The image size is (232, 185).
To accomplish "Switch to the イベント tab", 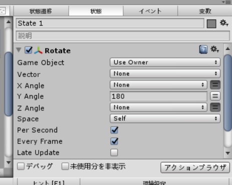I will point(150,11).
